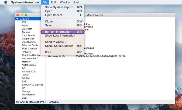
Task: Select Show System Report menu entry
Action: point(59,7)
